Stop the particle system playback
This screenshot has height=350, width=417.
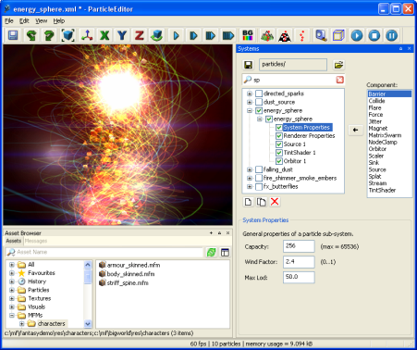(x=374, y=35)
